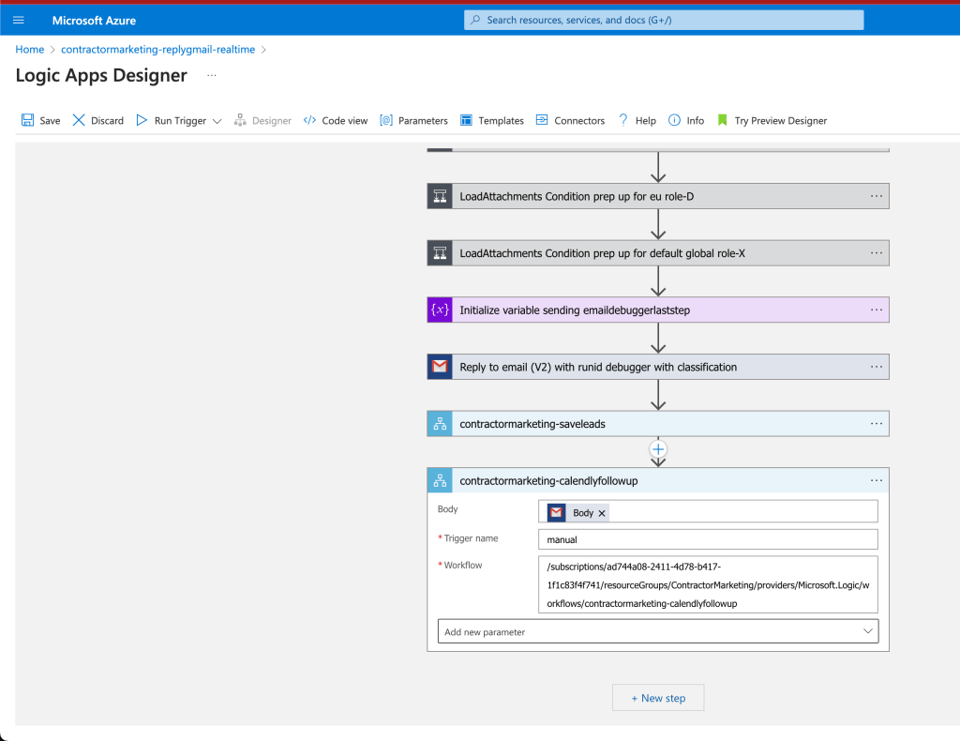This screenshot has height=741, width=960.
Task: Click the Templates grid icon
Action: [466, 120]
